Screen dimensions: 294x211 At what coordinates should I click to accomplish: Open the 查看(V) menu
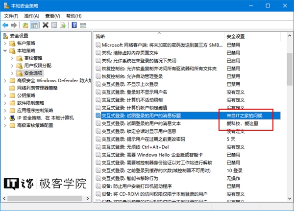click(x=53, y=16)
